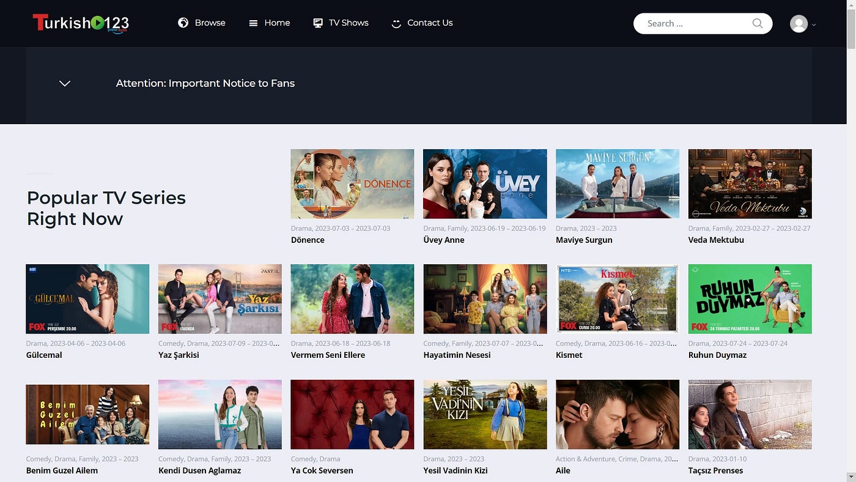This screenshot has width=856, height=482.
Task: Click the Ruhun Duymaz title link
Action: 717,355
